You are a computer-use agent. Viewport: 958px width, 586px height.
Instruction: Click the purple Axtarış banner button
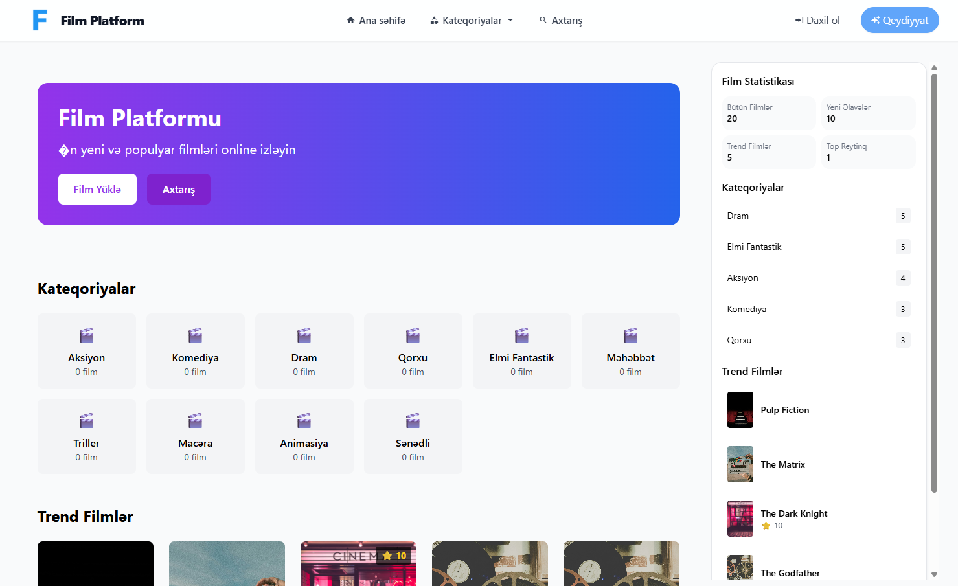[178, 189]
